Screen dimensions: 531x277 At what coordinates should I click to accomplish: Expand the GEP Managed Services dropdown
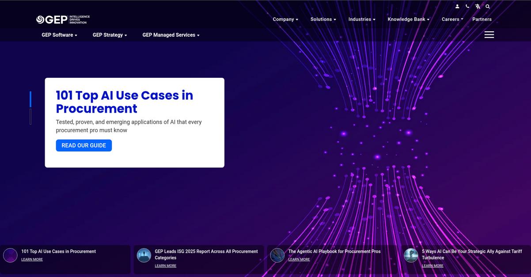pyautogui.click(x=171, y=35)
